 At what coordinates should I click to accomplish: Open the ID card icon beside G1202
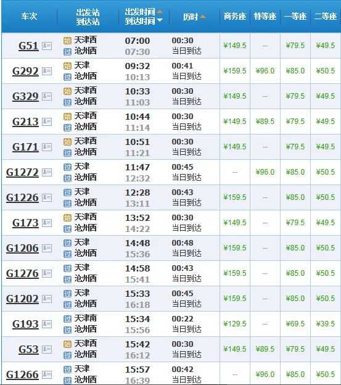pyautogui.click(x=47, y=299)
